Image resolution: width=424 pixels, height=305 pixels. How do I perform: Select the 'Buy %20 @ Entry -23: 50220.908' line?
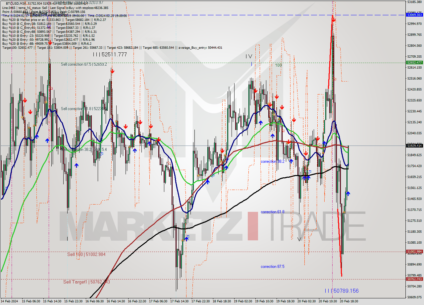click(48, 36)
